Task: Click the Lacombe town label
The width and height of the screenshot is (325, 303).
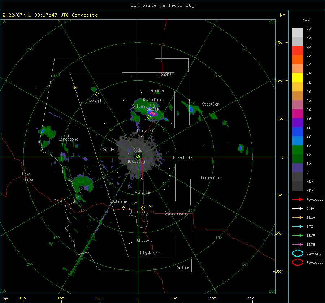Action: pos(156,90)
